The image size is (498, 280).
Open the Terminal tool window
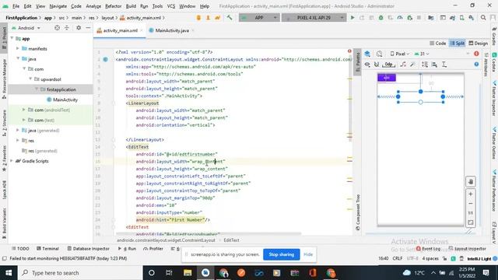pyautogui.click(x=47, y=249)
